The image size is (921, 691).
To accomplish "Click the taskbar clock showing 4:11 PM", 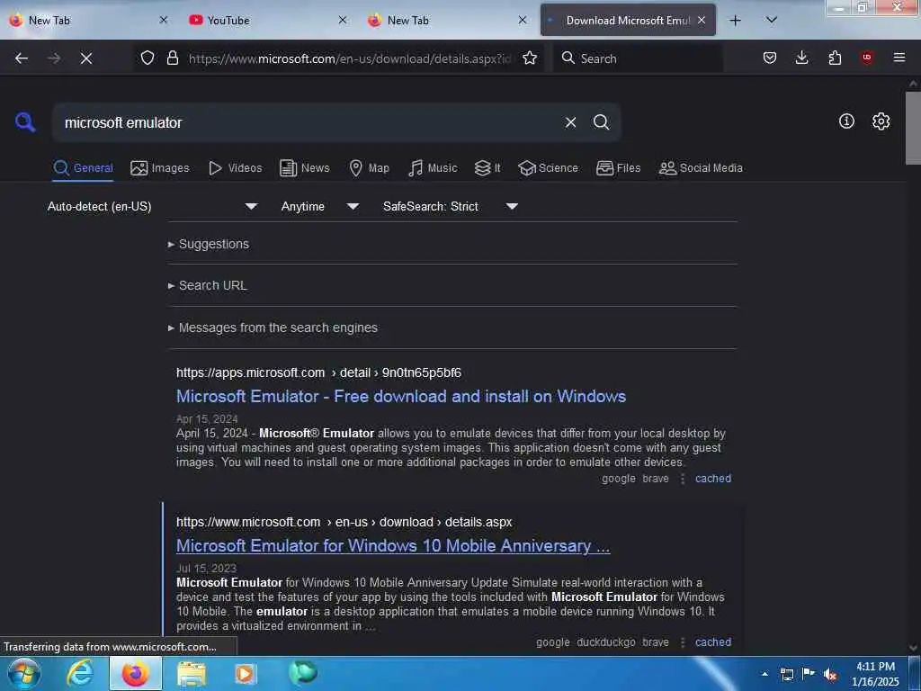I will click(875, 674).
